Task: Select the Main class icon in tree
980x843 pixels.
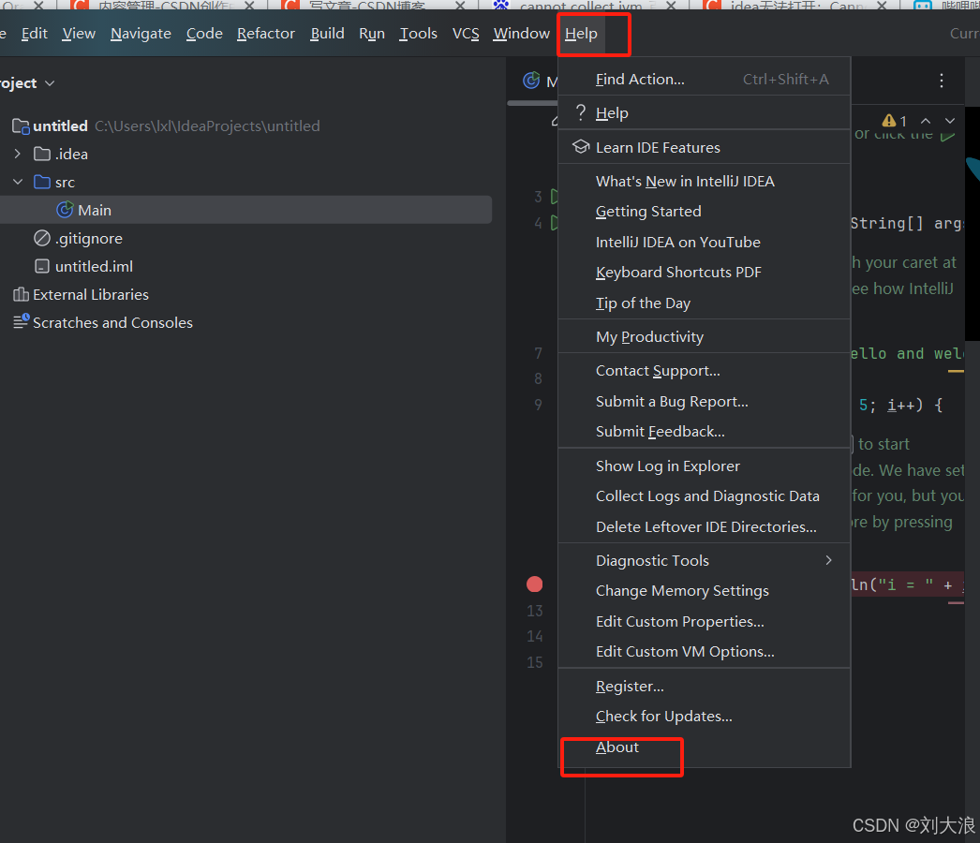Action: (x=65, y=210)
